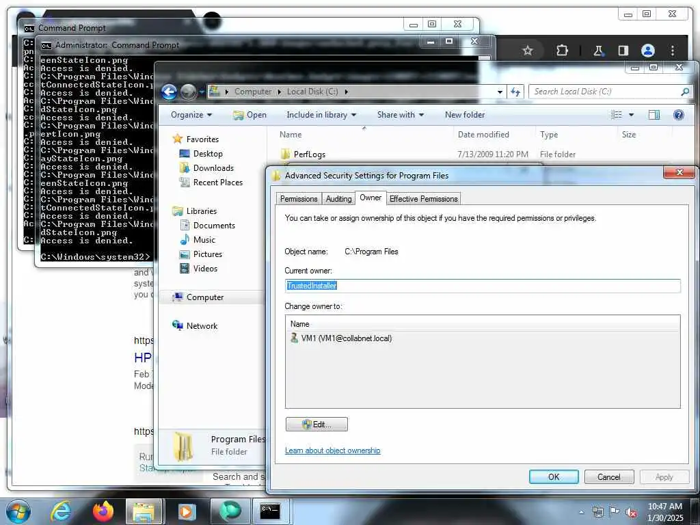
Task: Show hidden tray icons arrow
Action: pos(581,512)
